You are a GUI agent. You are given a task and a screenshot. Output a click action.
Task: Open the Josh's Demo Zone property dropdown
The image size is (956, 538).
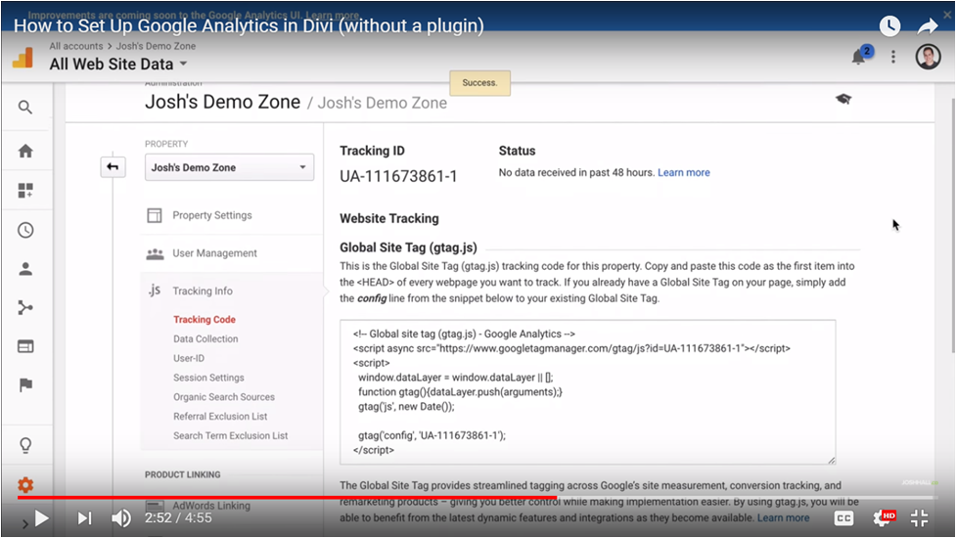click(x=229, y=167)
